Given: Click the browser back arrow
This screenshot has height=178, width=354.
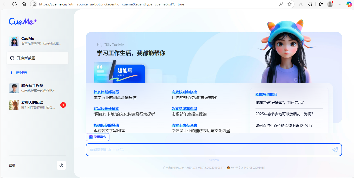Looking at the screenshot, I should tap(5, 4).
